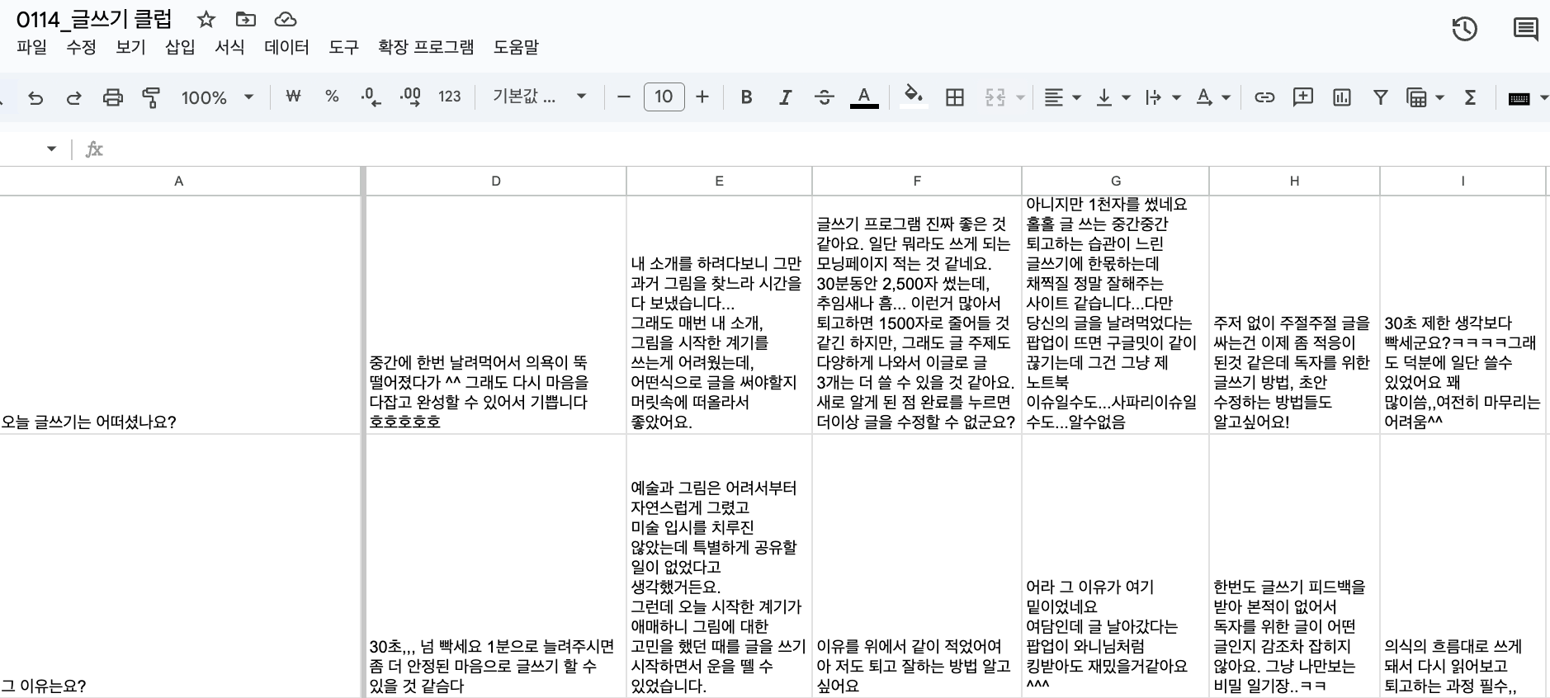Click the document title 0114_글쓰기 클럽
1550x698 pixels.
pos(94,19)
